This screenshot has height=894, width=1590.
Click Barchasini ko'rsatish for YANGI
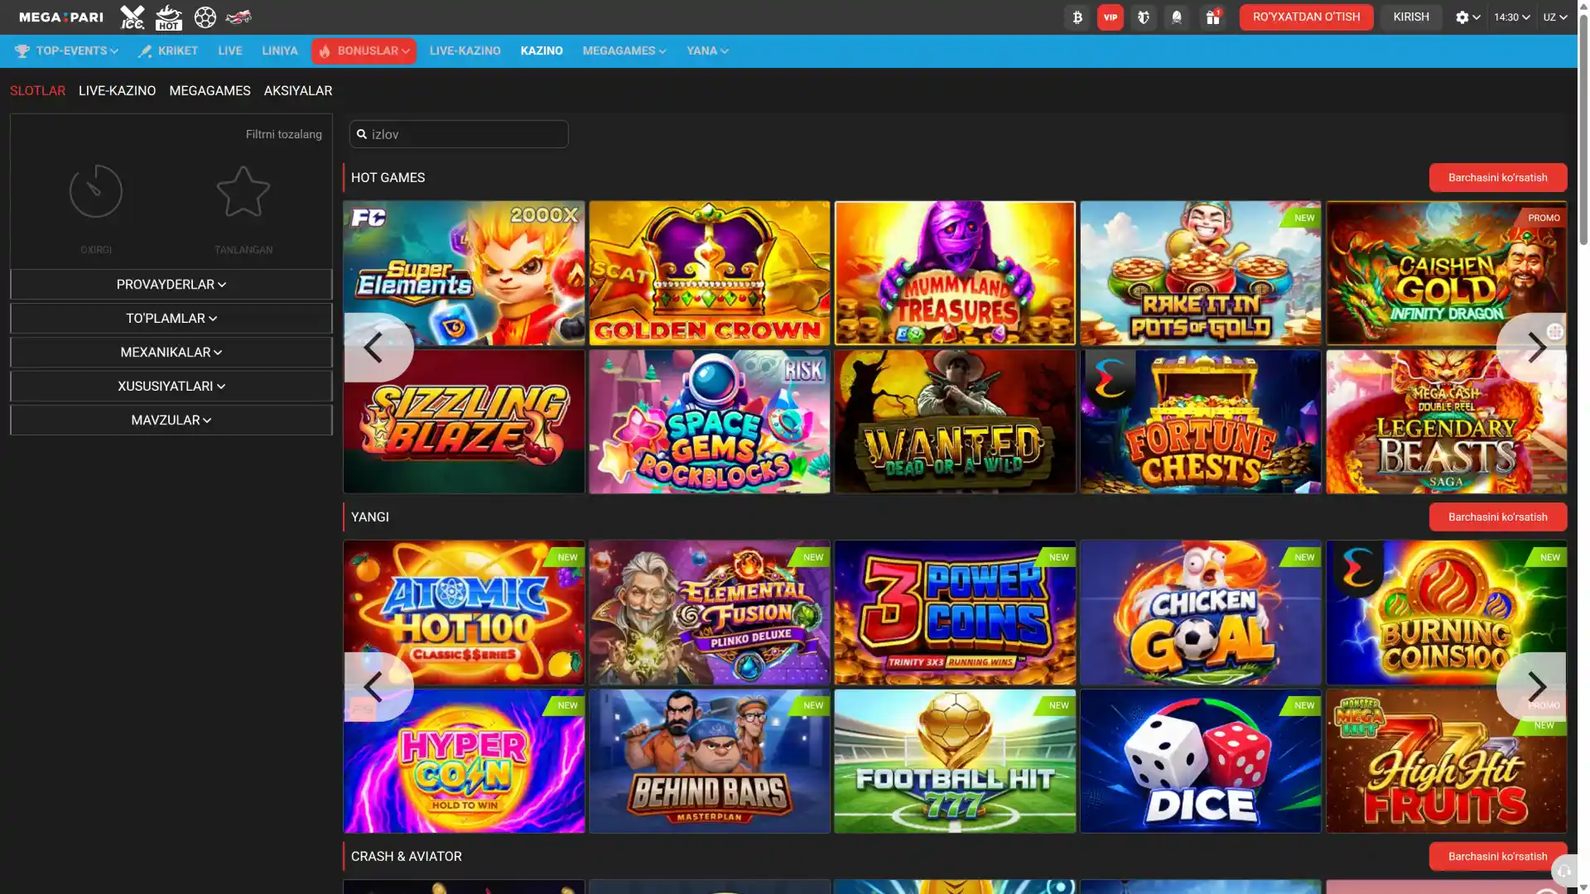[x=1497, y=517]
